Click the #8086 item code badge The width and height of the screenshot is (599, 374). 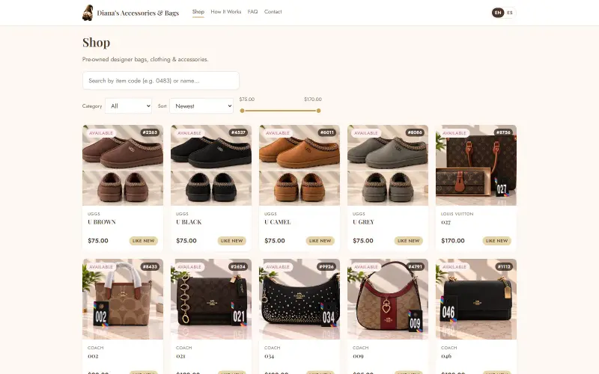pos(415,132)
